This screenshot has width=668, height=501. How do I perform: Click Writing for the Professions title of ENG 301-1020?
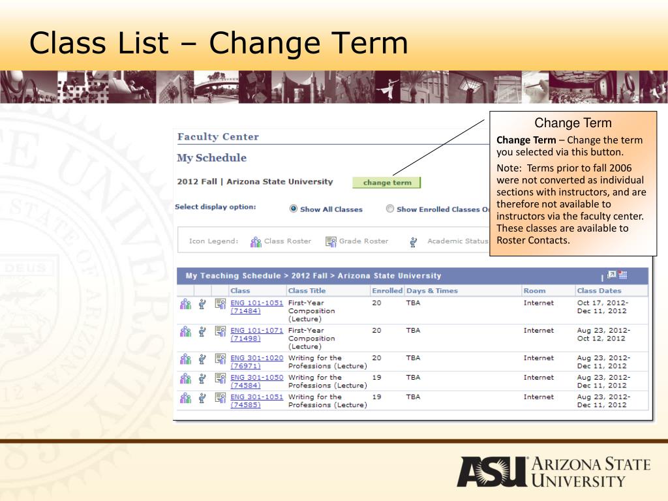[x=327, y=361]
